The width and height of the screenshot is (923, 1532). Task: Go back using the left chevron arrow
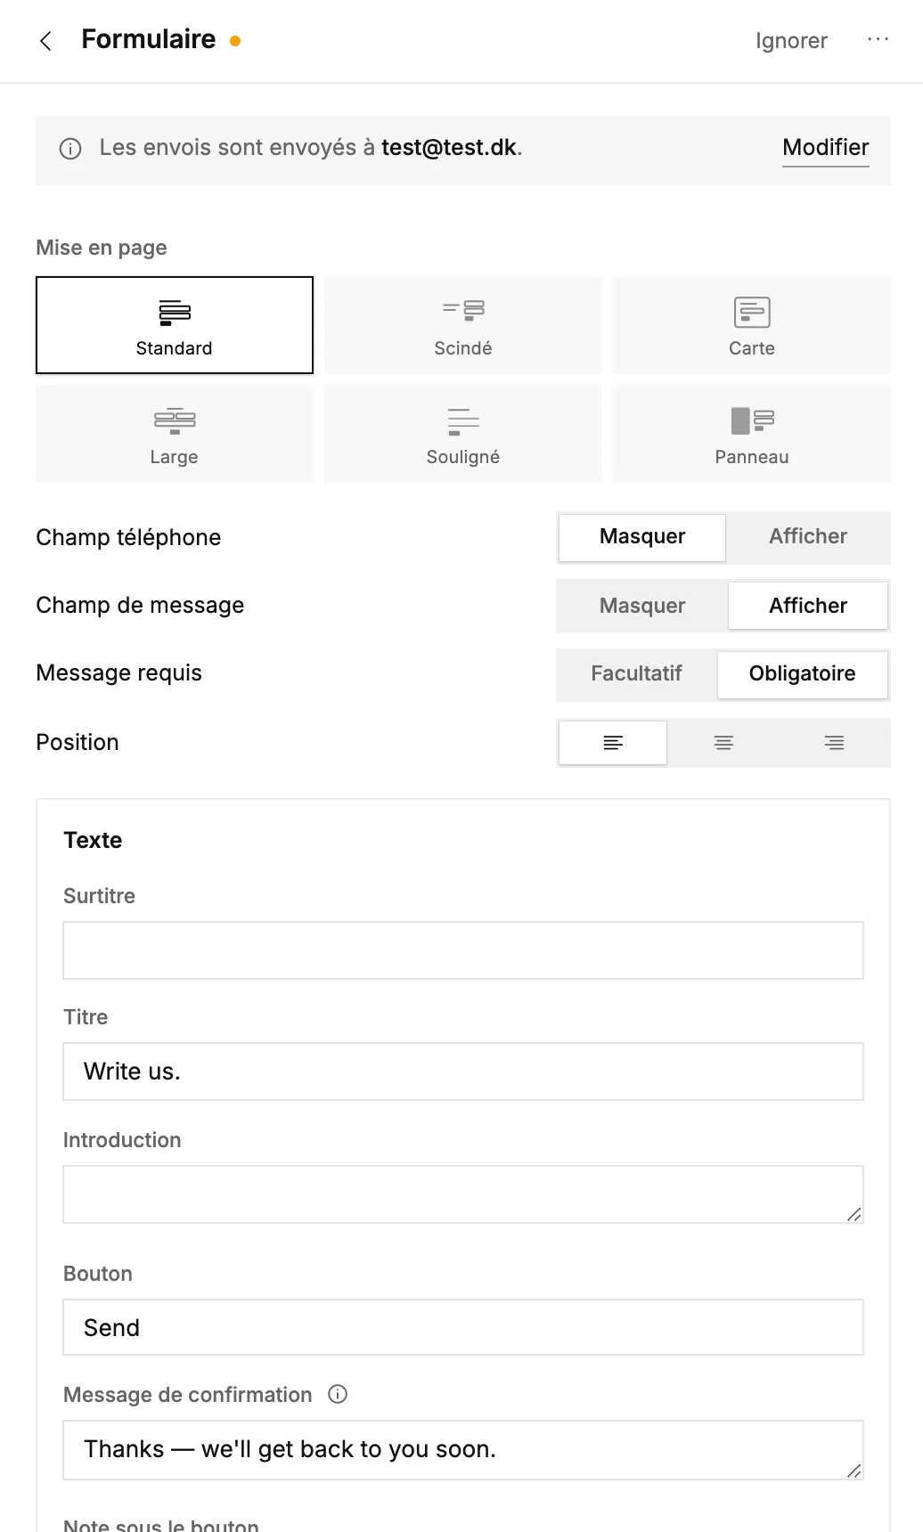(x=45, y=41)
